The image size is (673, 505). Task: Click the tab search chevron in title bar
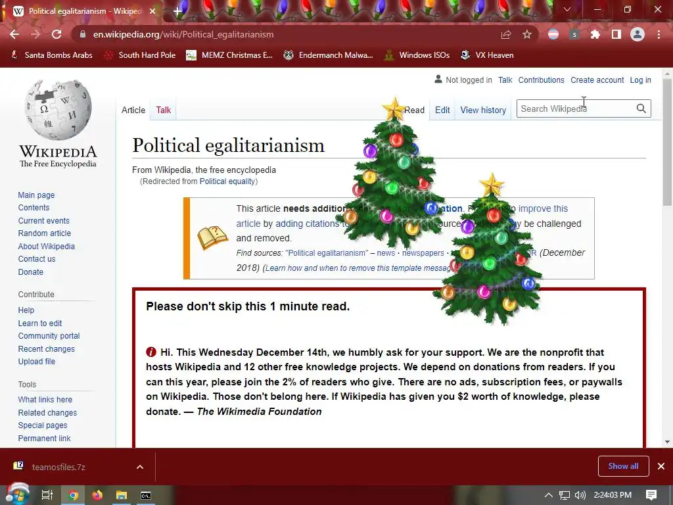tap(567, 9)
